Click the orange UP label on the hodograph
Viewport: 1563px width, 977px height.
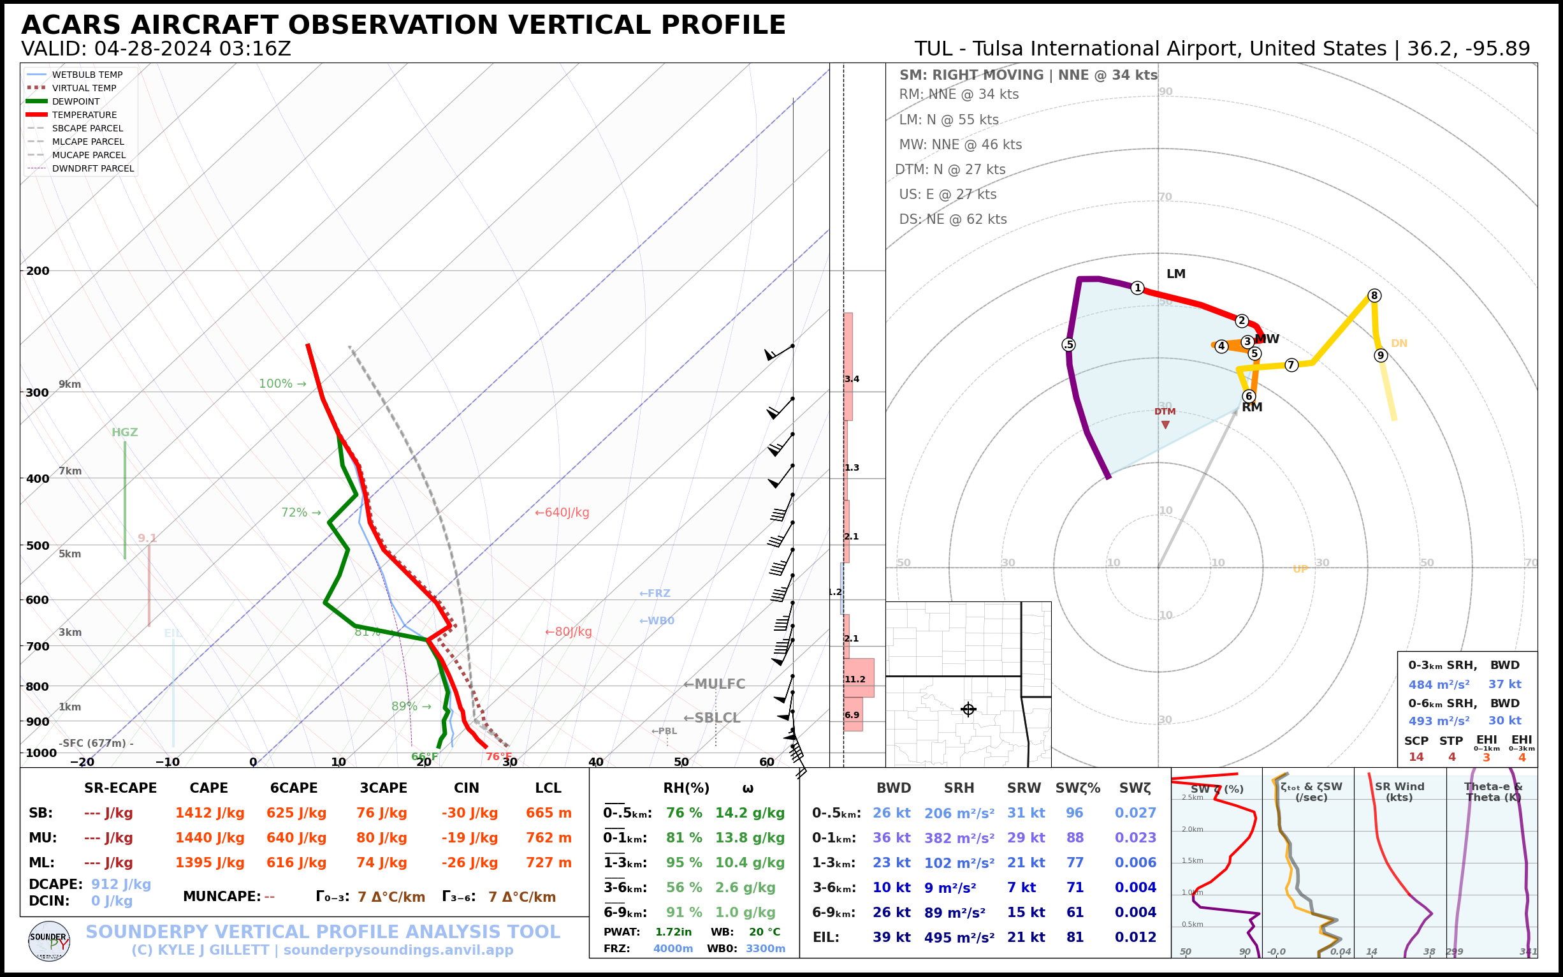pos(1300,569)
